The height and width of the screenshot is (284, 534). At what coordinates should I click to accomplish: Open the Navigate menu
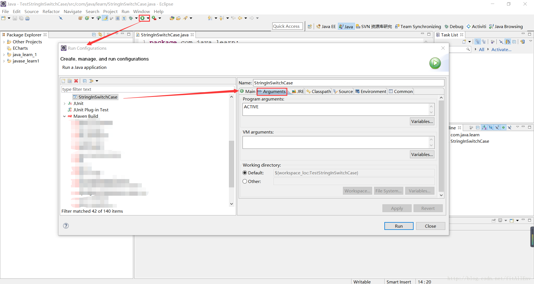pos(73,11)
